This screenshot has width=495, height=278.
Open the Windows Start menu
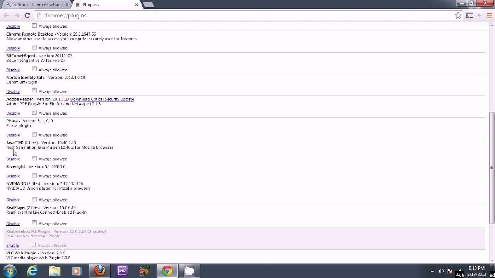click(9, 271)
